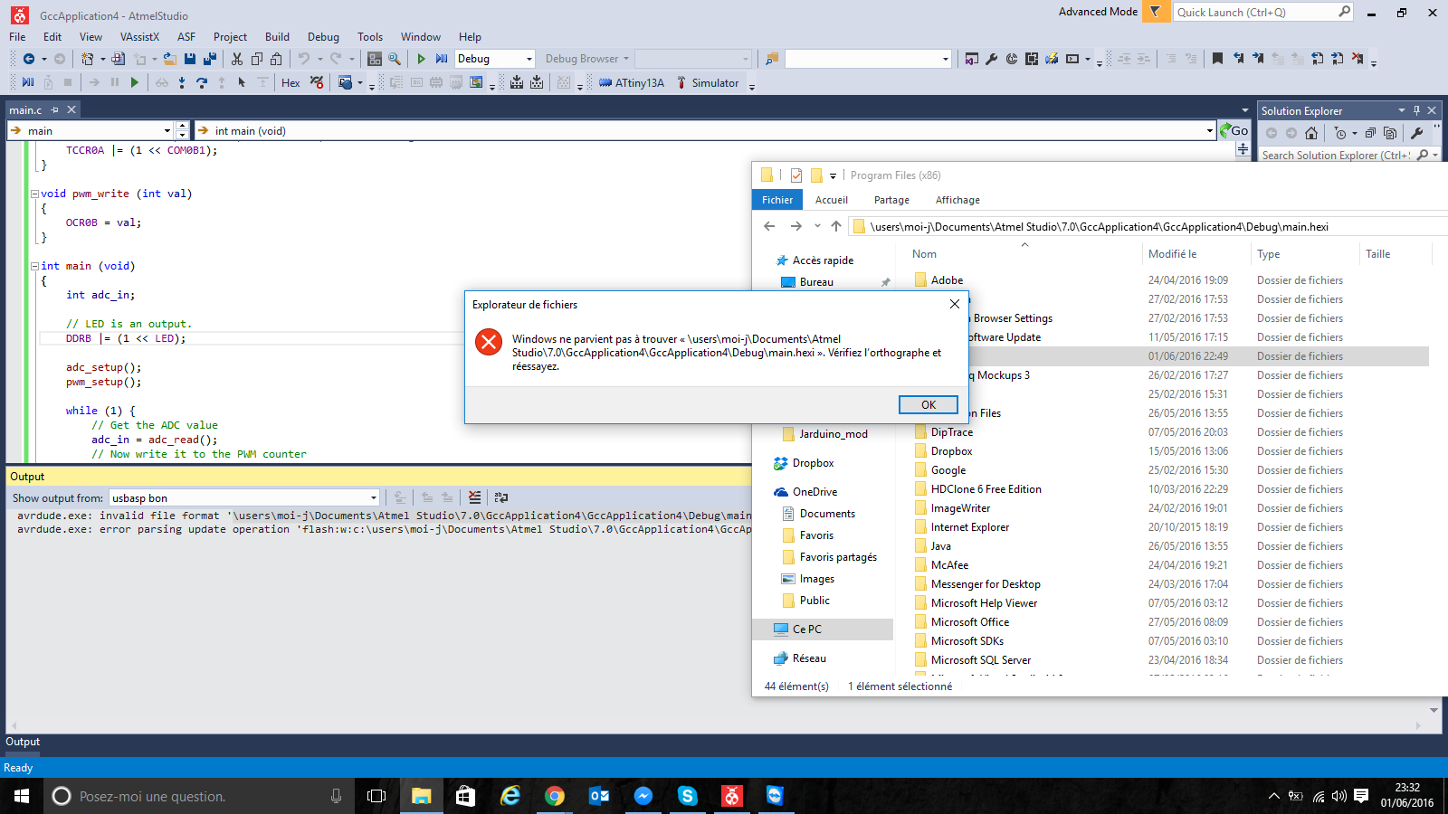
Task: Click the Cut scissors icon
Action: tap(237, 59)
